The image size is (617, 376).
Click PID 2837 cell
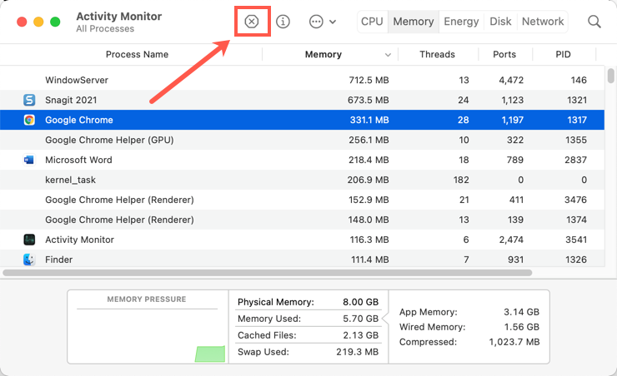tap(575, 160)
